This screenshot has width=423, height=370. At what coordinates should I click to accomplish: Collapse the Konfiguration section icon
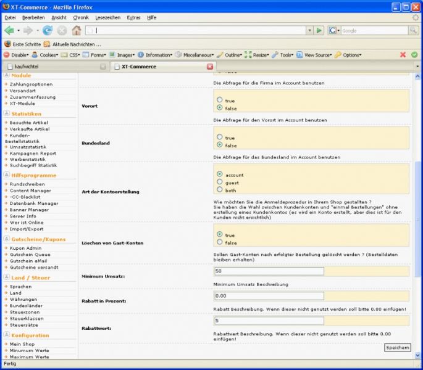(7, 335)
